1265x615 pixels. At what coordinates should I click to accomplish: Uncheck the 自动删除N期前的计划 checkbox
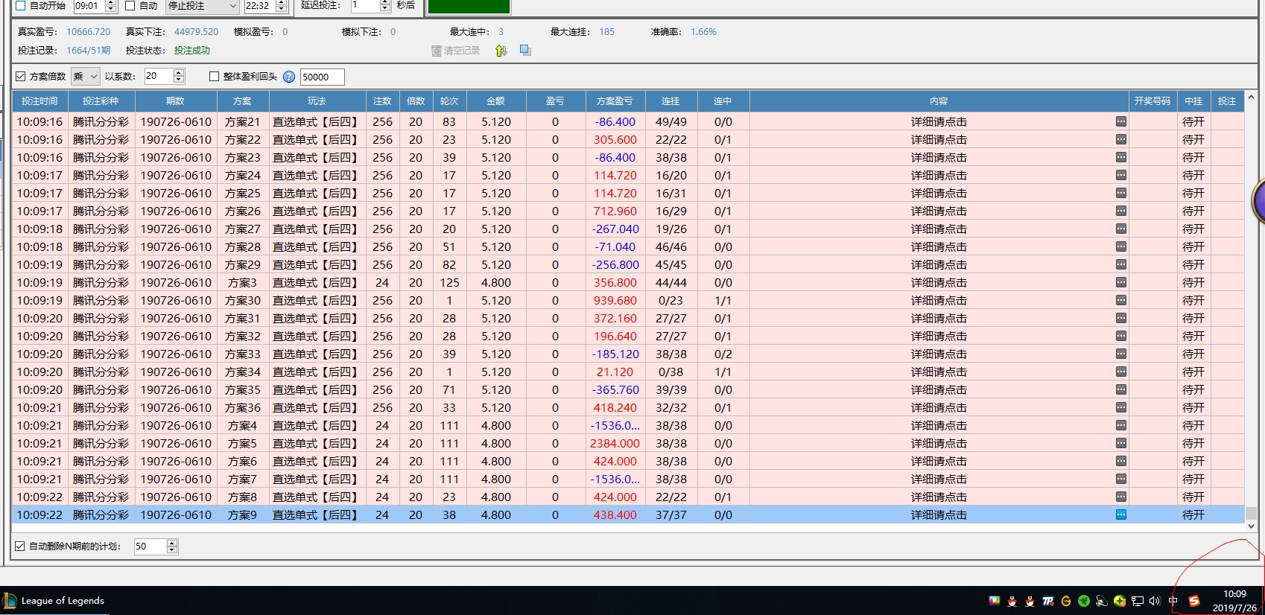tap(20, 546)
